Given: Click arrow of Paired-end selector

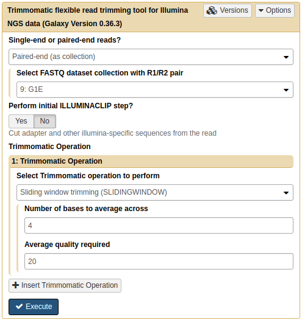Looking at the screenshot, I should (286, 57).
